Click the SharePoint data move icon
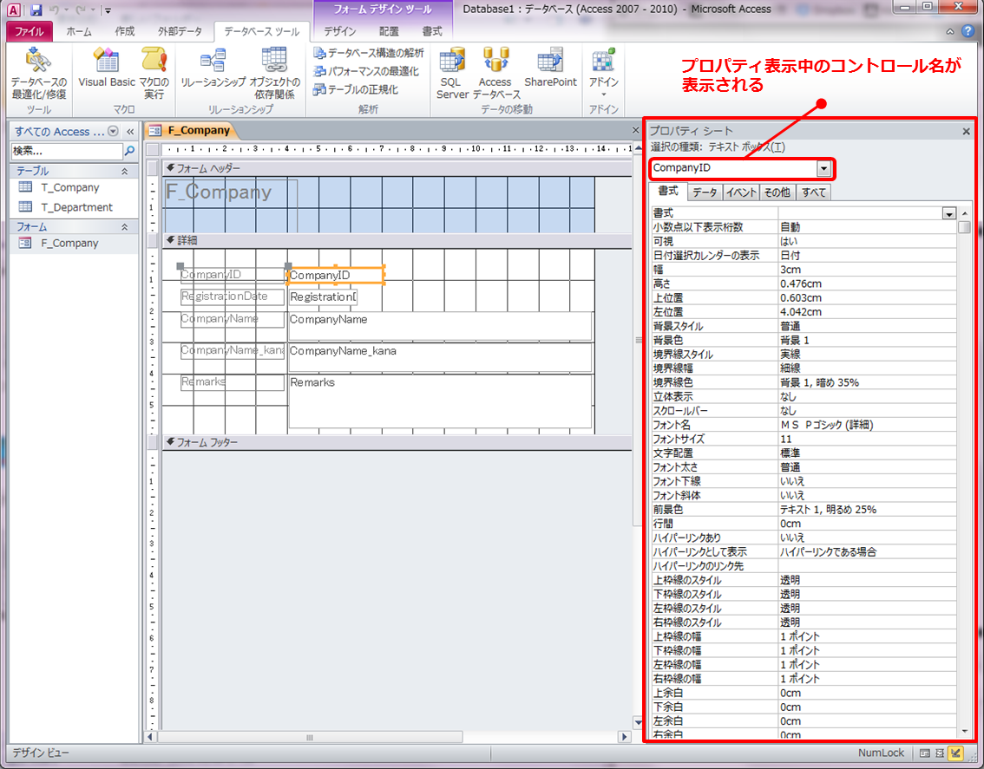 pyautogui.click(x=550, y=69)
